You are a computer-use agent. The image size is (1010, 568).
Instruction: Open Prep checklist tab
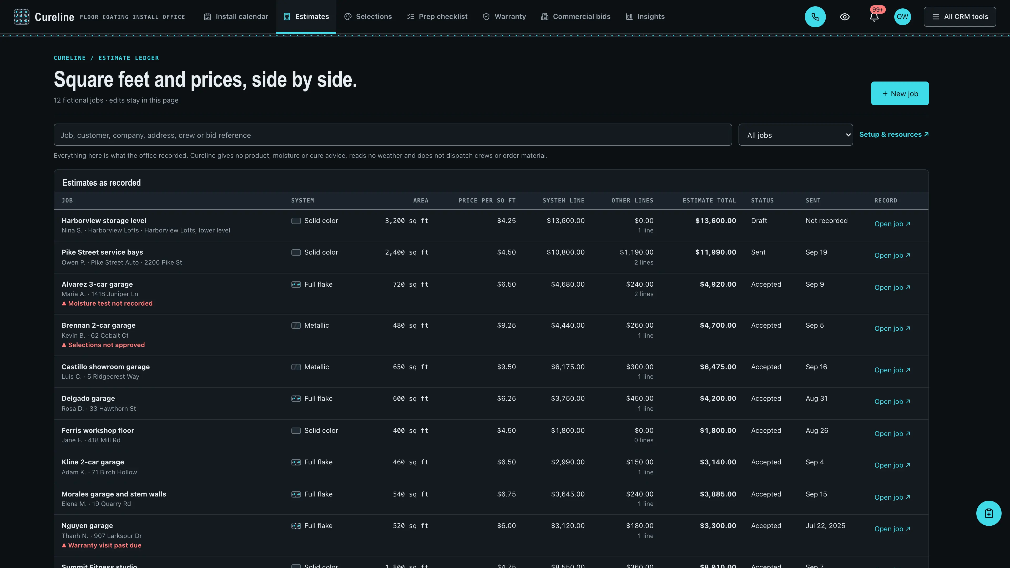[x=437, y=17]
